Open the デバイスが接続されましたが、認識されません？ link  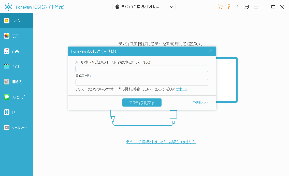161,142
